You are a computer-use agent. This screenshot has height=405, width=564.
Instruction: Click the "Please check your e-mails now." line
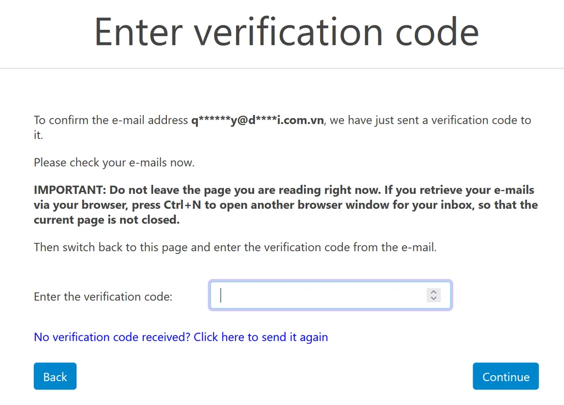coord(114,162)
